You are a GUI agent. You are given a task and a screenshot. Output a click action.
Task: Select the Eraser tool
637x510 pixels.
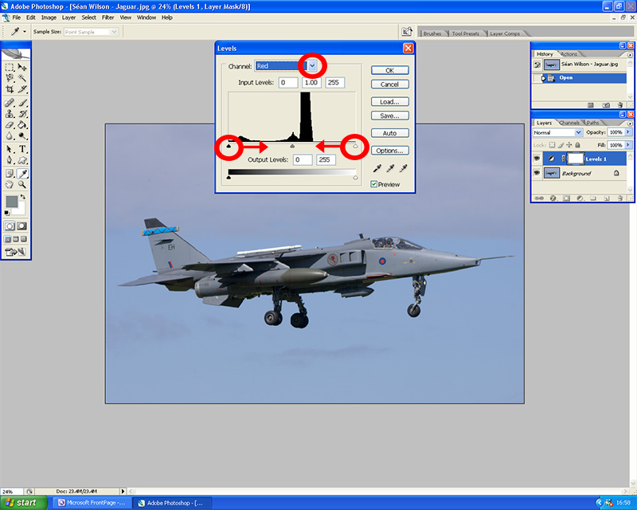point(10,125)
